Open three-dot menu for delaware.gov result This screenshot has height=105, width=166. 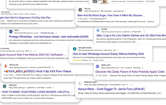click(x=132, y=85)
